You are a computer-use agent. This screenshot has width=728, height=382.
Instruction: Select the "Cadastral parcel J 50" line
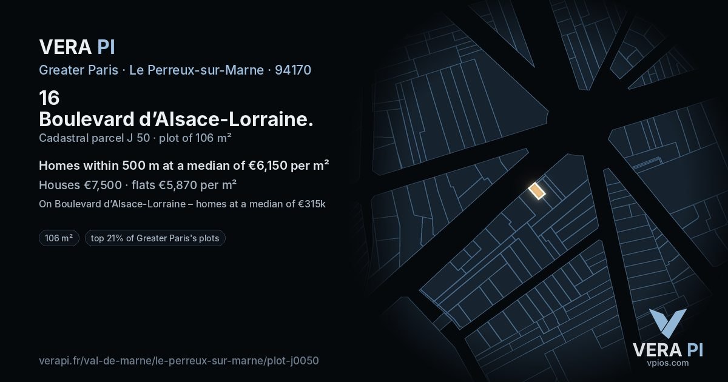[135, 138]
